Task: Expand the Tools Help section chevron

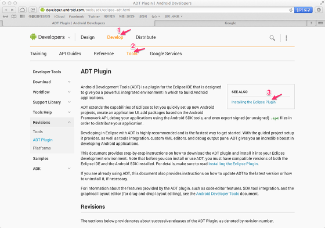Action: (x=69, y=112)
